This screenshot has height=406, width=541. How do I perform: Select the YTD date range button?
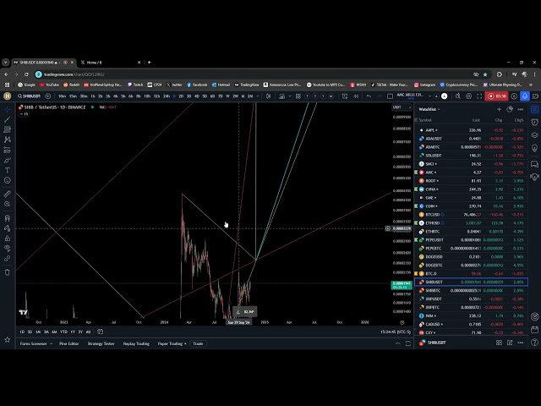pos(63,332)
